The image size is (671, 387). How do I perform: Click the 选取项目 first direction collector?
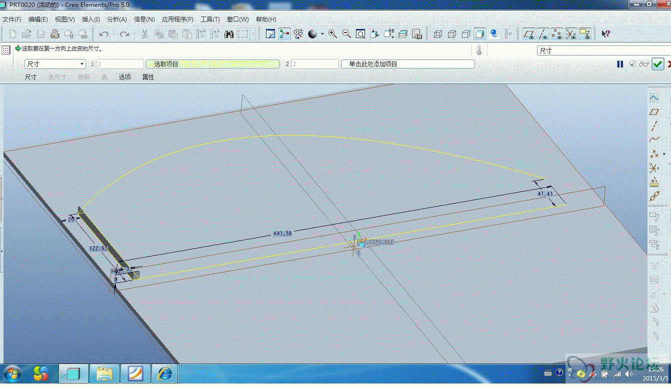click(x=213, y=64)
